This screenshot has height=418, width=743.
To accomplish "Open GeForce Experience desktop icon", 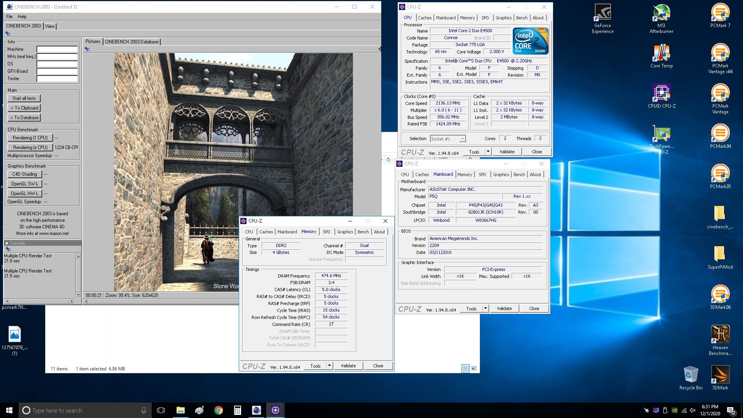I will click(603, 19).
